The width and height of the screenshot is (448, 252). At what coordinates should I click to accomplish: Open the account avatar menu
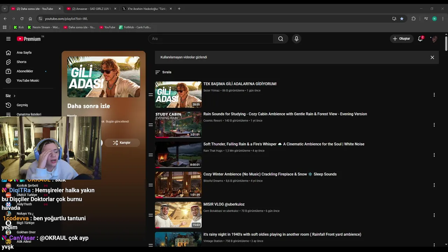434,39
